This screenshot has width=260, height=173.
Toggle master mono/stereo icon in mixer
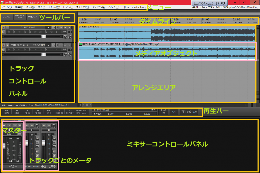(x=15, y=126)
